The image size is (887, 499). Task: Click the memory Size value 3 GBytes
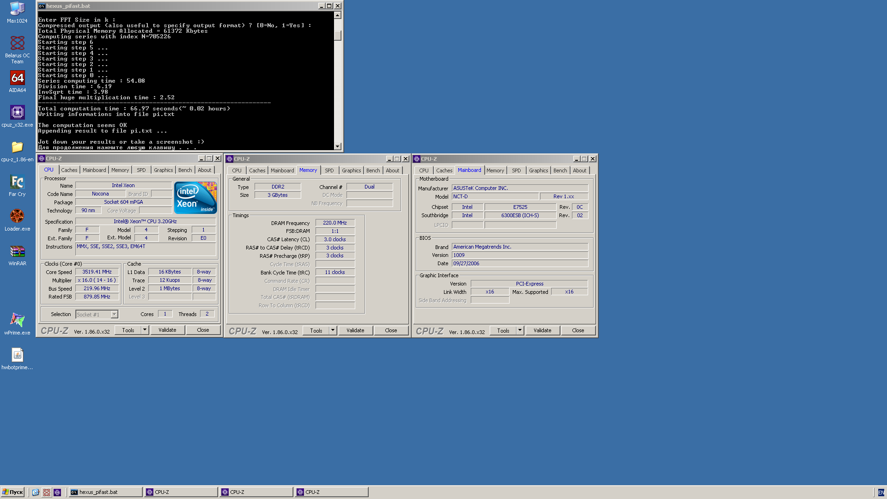[x=278, y=195]
